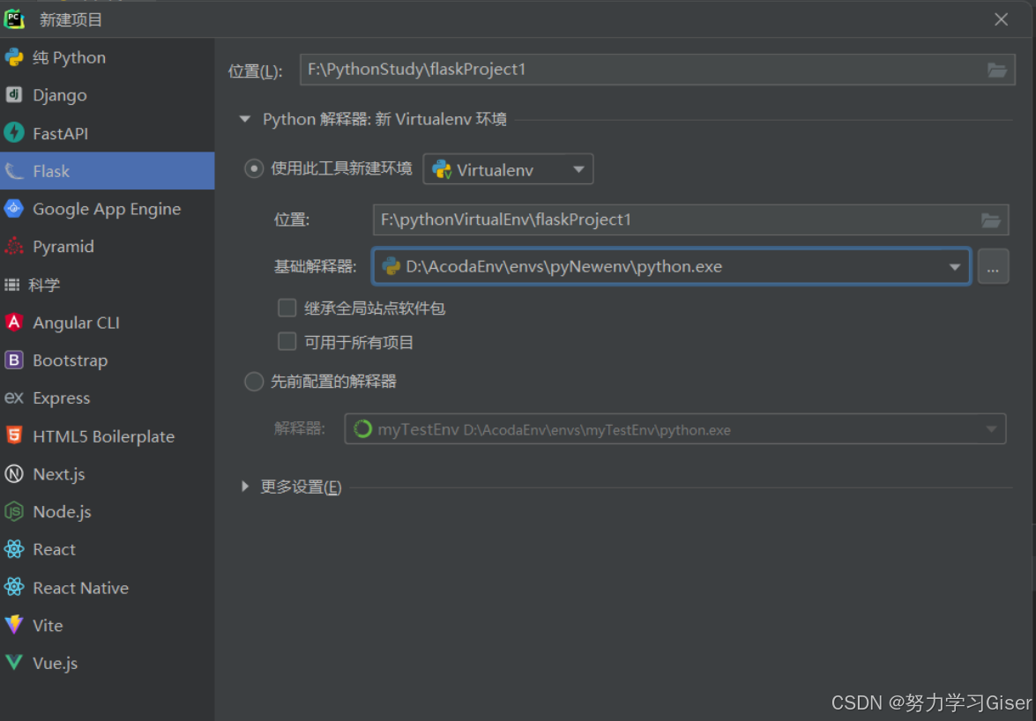Click the Bootstrap B icon

14,360
